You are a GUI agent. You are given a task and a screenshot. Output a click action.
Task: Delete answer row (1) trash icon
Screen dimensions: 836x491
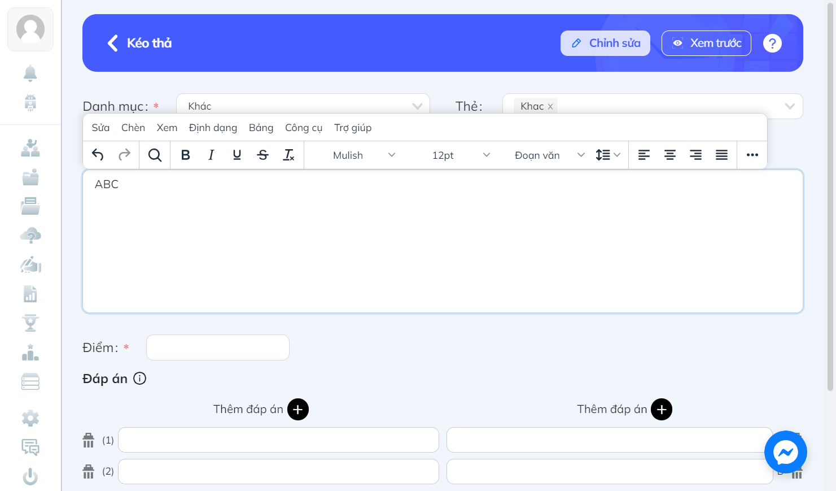pos(89,440)
